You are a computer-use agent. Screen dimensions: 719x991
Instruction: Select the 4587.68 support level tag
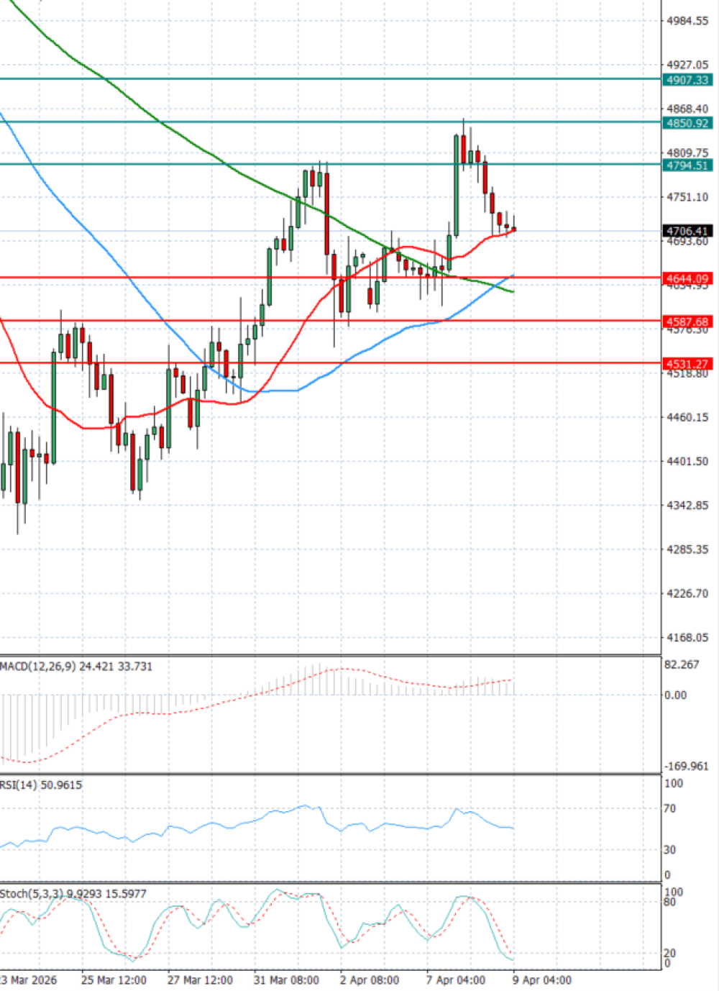click(687, 321)
